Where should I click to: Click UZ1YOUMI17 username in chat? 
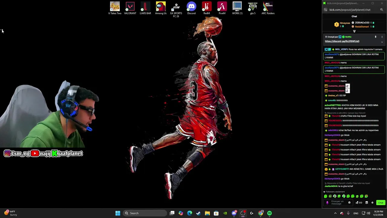pos(342,169)
